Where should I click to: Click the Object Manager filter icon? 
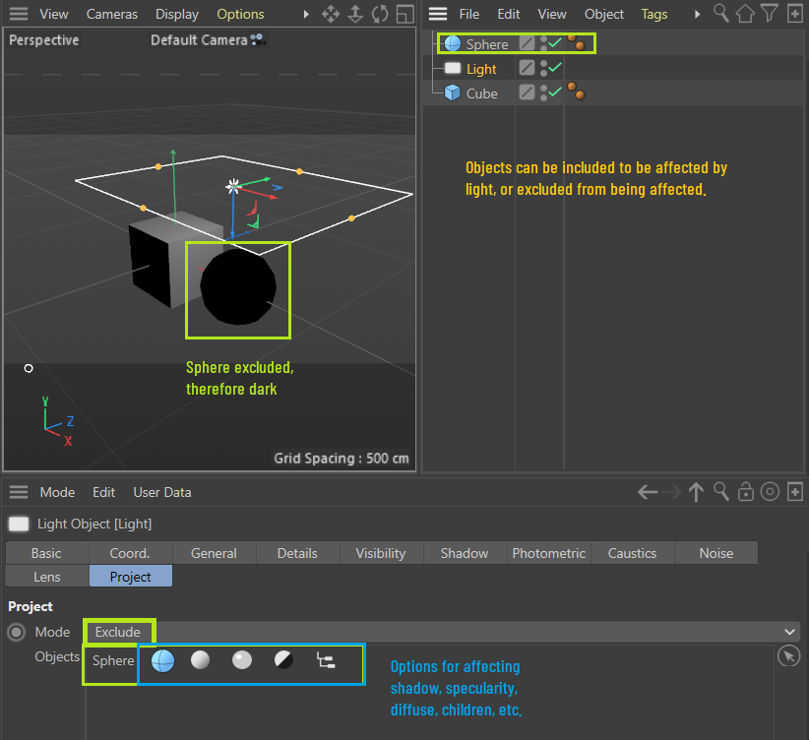[x=770, y=14]
